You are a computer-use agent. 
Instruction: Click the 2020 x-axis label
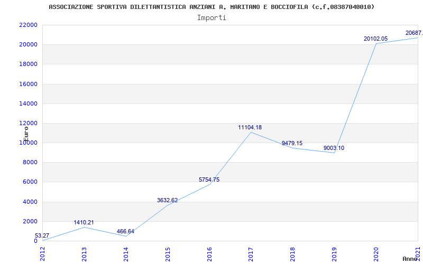click(x=376, y=254)
